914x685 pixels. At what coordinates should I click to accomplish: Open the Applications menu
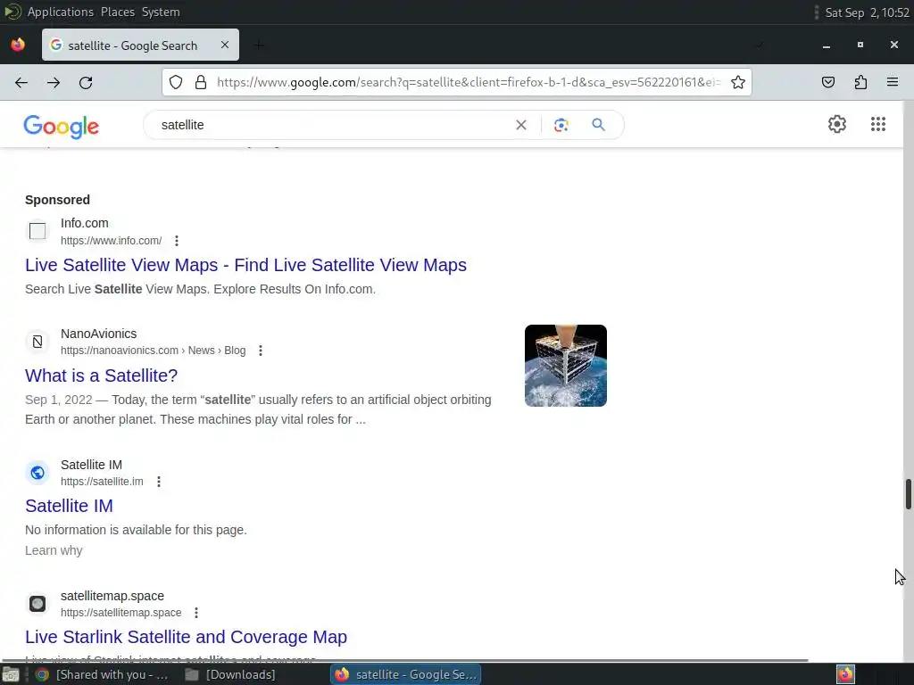click(x=61, y=12)
